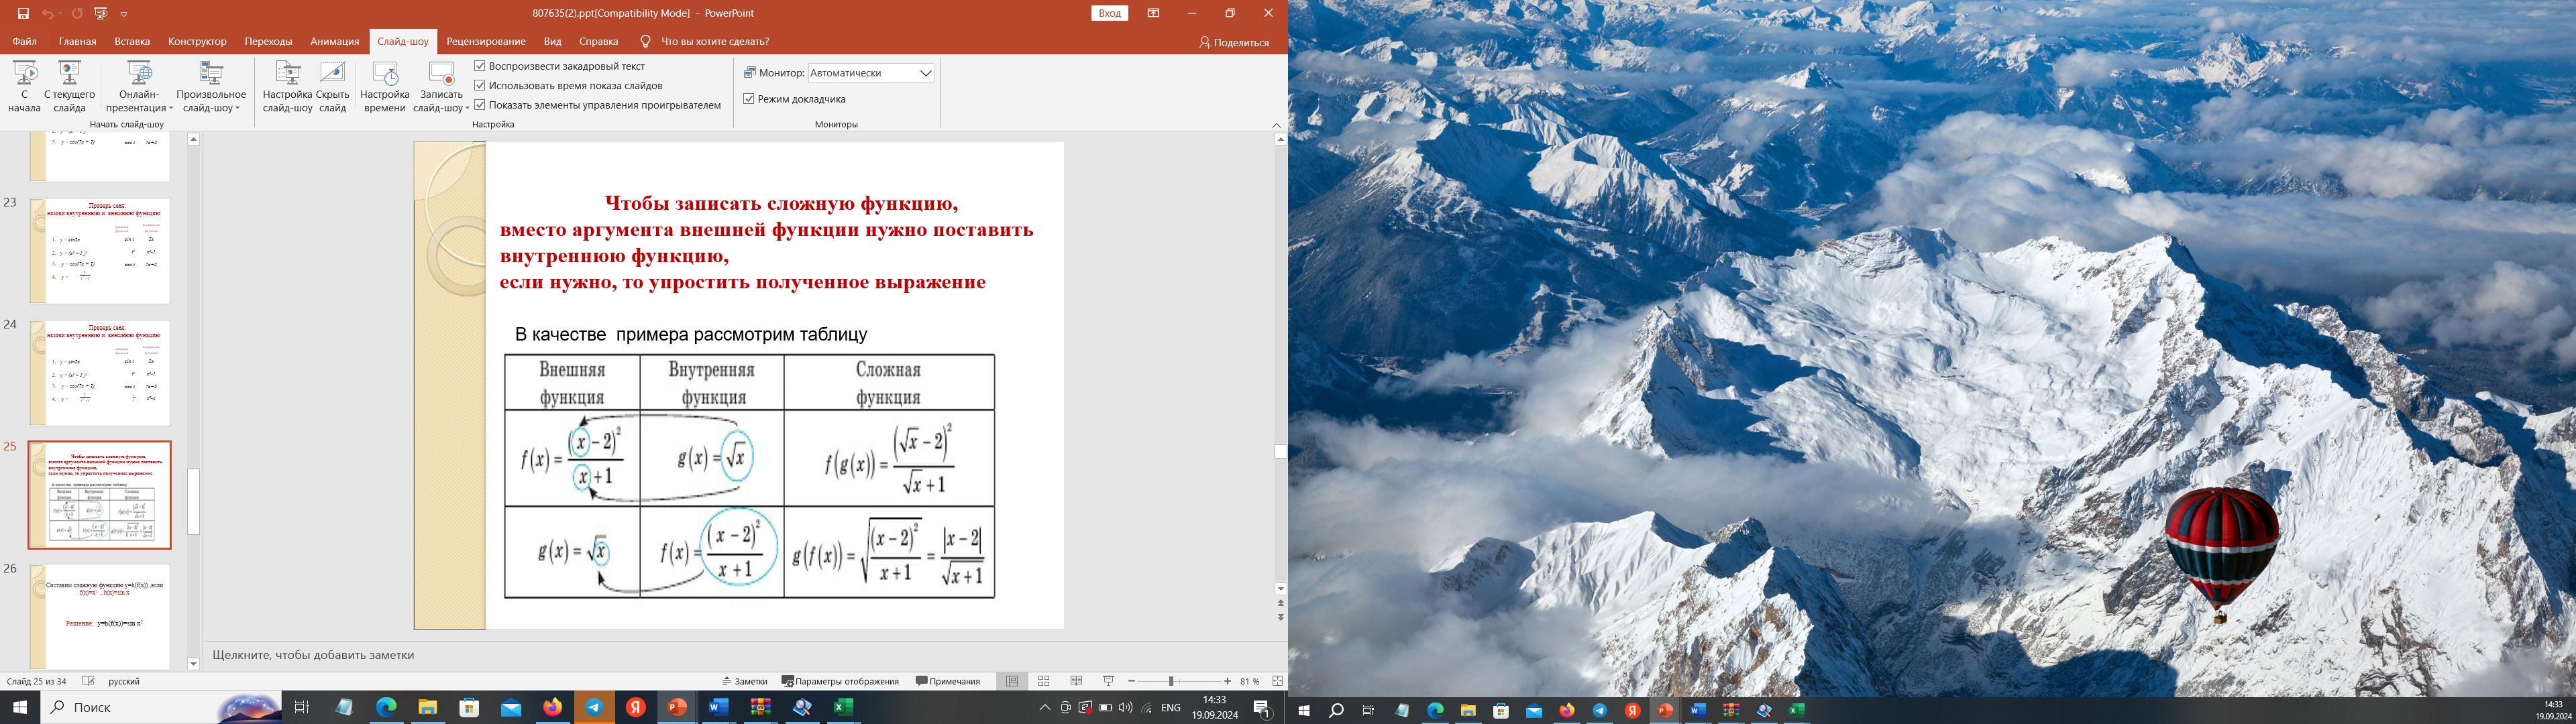Toggle Режим докладчика checkbox

749,99
